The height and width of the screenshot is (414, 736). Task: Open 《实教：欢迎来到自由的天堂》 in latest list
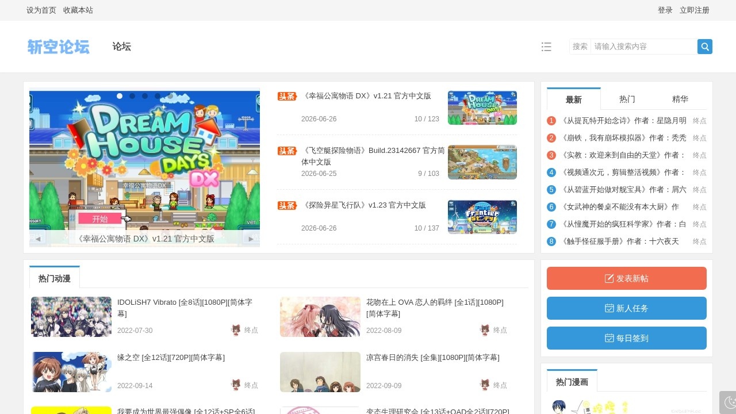(623, 155)
